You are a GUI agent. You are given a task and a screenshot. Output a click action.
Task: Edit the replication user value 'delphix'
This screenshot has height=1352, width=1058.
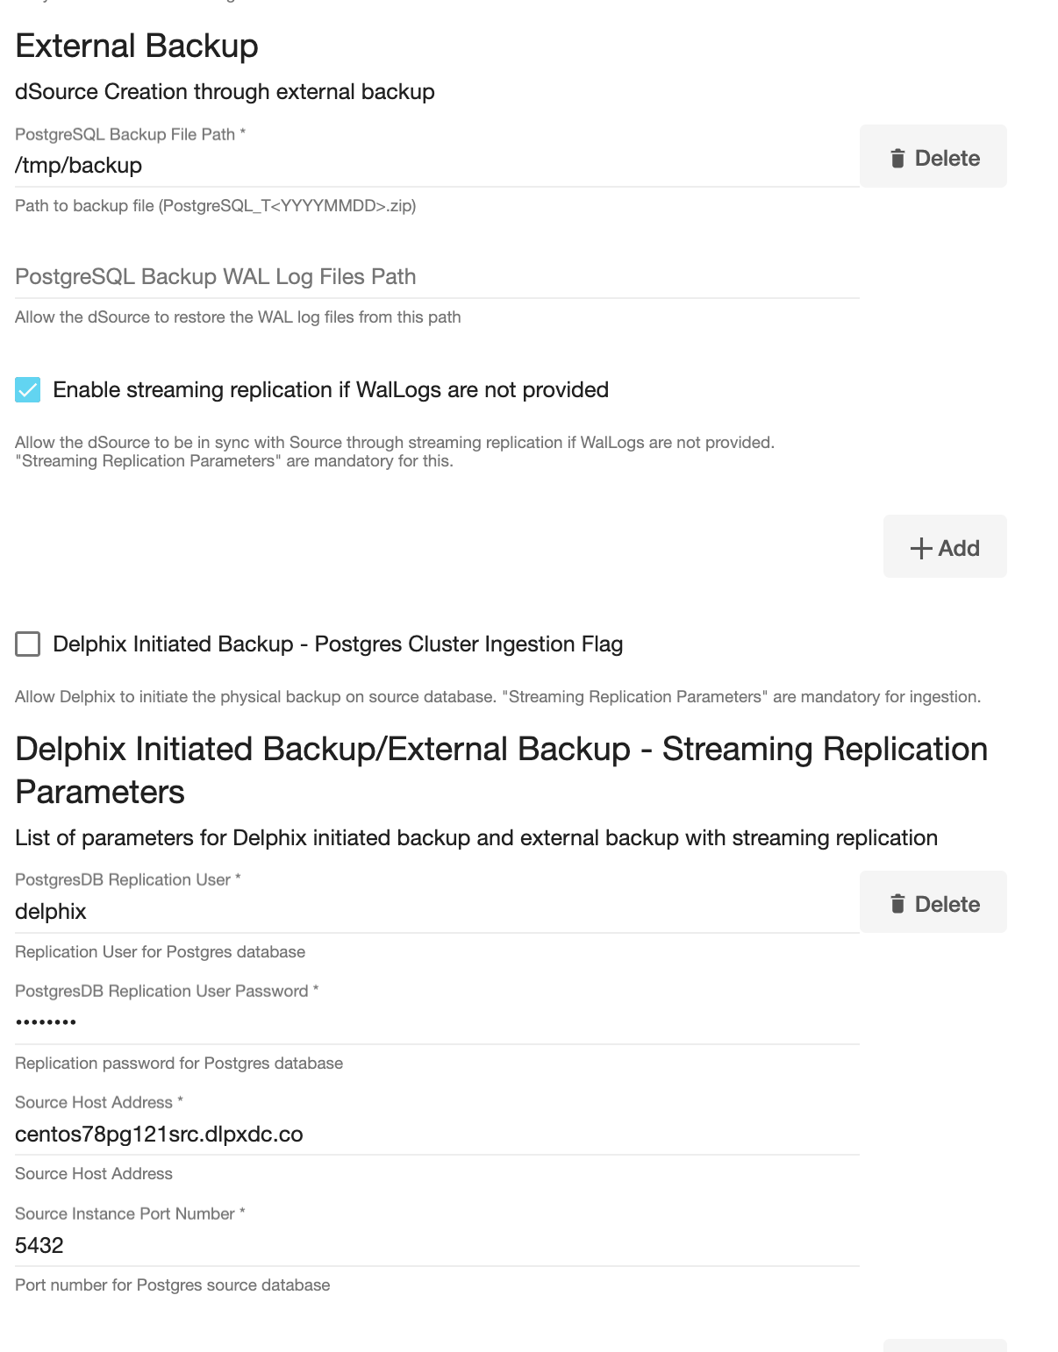click(x=436, y=912)
